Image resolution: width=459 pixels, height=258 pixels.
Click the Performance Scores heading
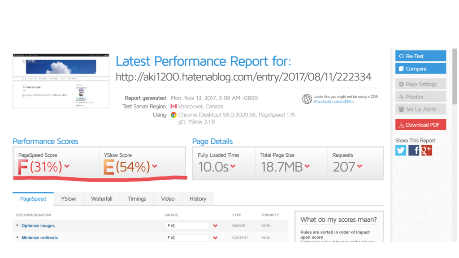pos(45,142)
